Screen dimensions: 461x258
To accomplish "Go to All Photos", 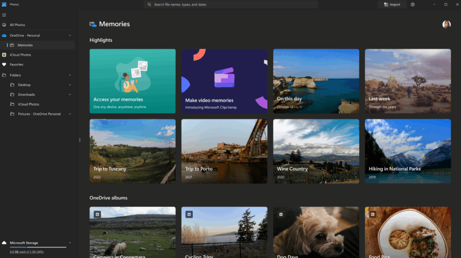I will pos(17,25).
